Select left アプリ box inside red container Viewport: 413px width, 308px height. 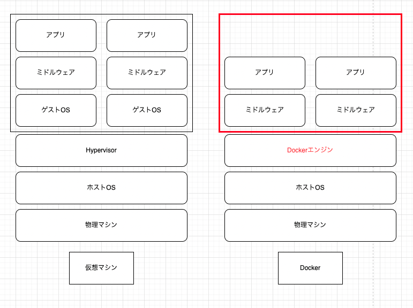pyautogui.click(x=265, y=73)
